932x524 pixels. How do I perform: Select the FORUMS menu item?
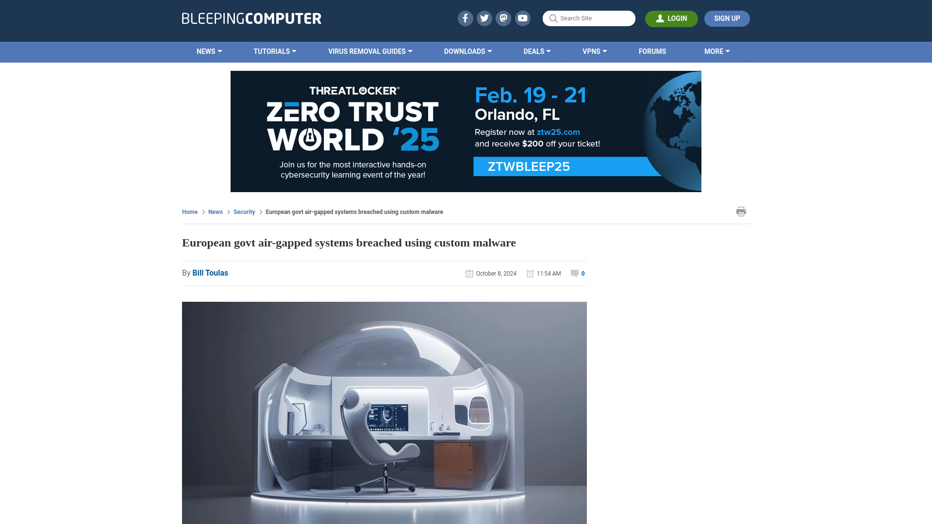point(652,51)
